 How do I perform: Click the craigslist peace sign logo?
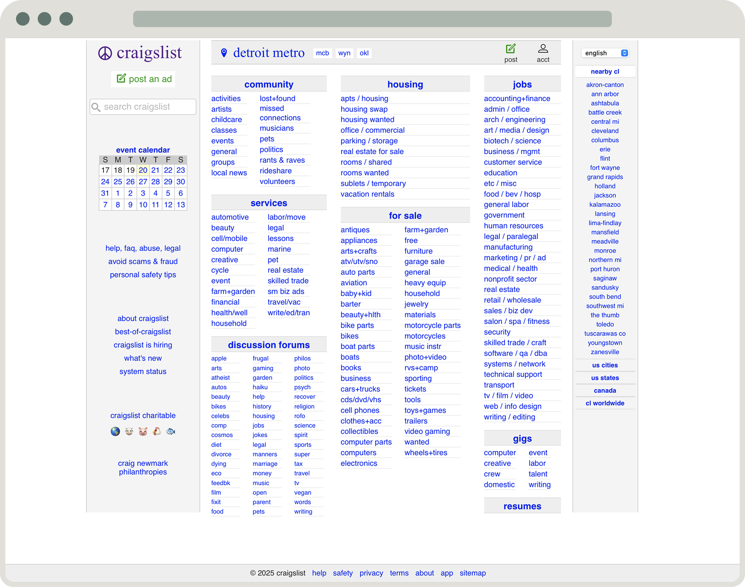pyautogui.click(x=105, y=53)
